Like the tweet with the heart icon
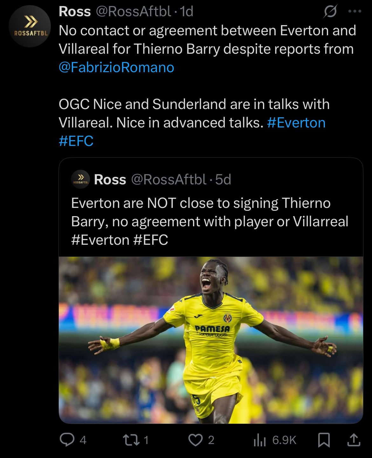372x458 pixels. (x=196, y=440)
